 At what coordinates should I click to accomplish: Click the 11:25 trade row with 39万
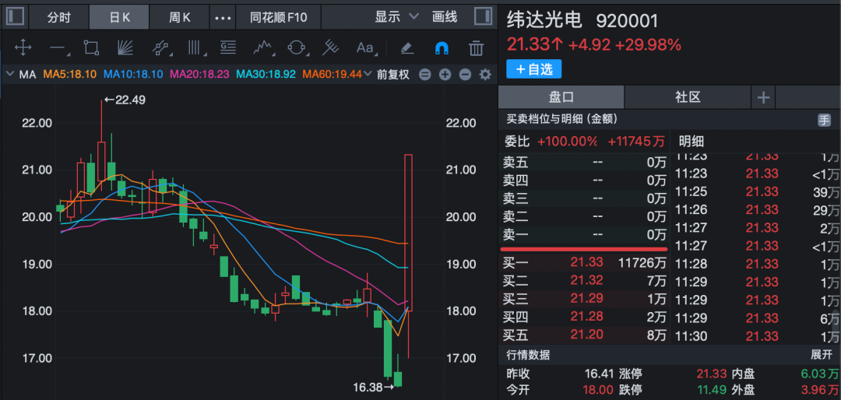tap(757, 192)
